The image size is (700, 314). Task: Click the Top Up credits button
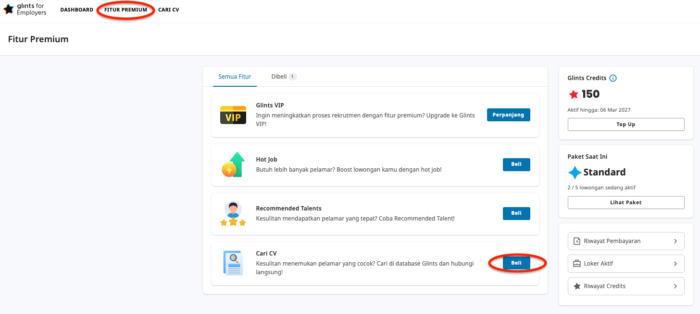(626, 124)
